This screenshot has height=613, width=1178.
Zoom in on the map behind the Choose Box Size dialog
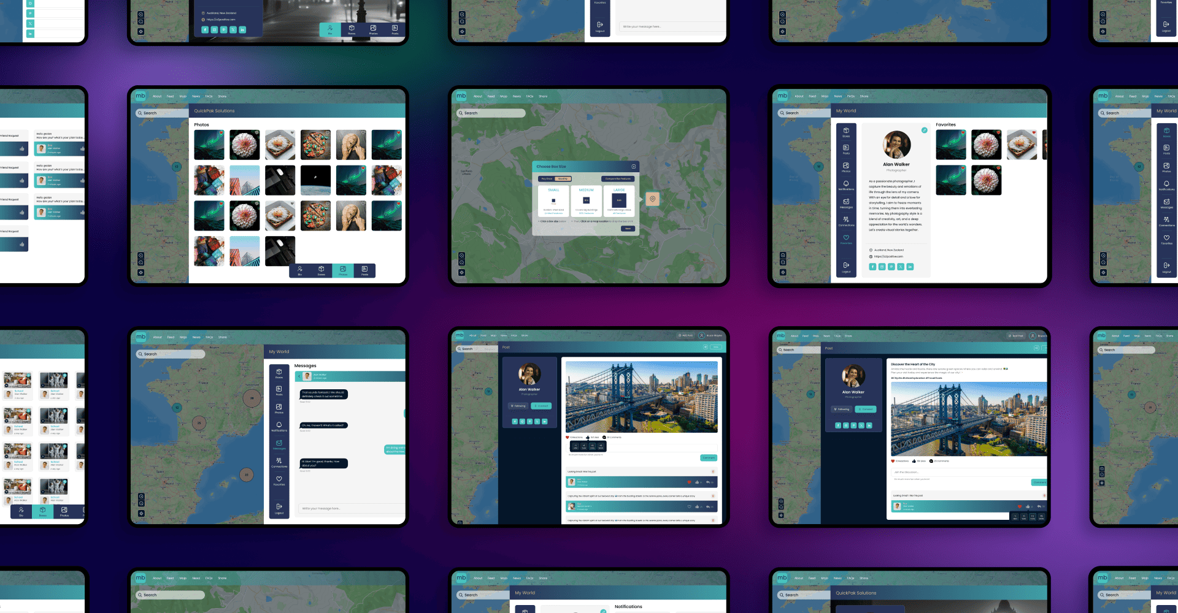pyautogui.click(x=461, y=256)
